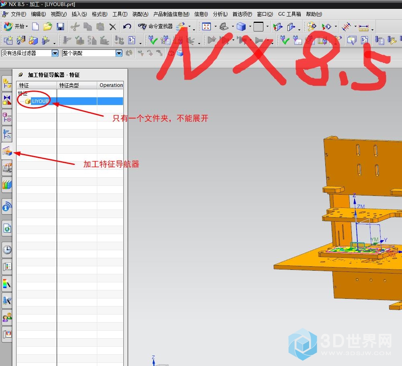
Task: Open the History clock sidebar tab
Action: (7, 249)
